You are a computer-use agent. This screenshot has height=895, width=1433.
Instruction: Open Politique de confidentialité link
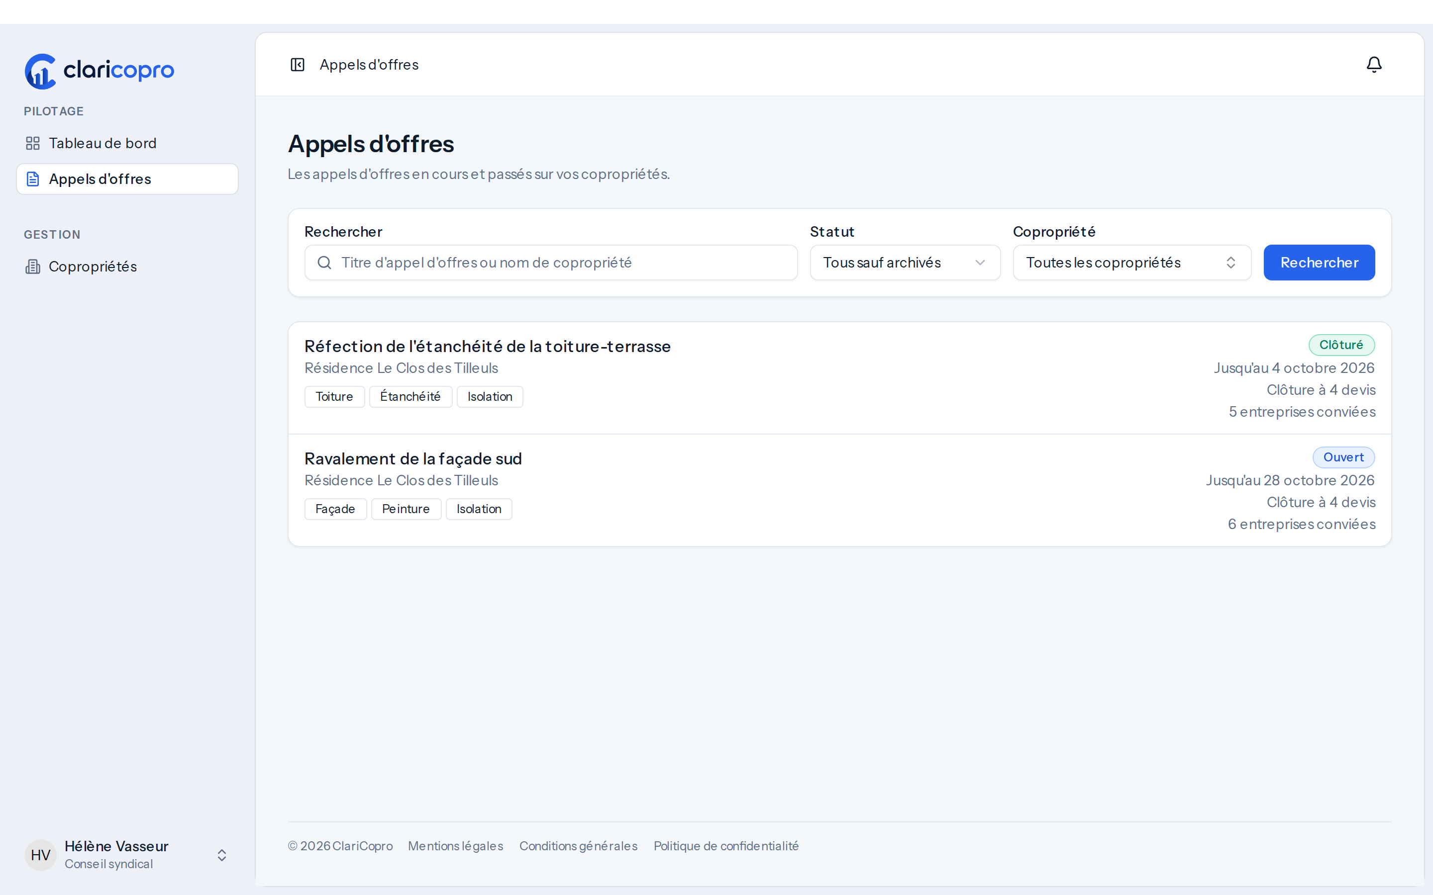(726, 846)
